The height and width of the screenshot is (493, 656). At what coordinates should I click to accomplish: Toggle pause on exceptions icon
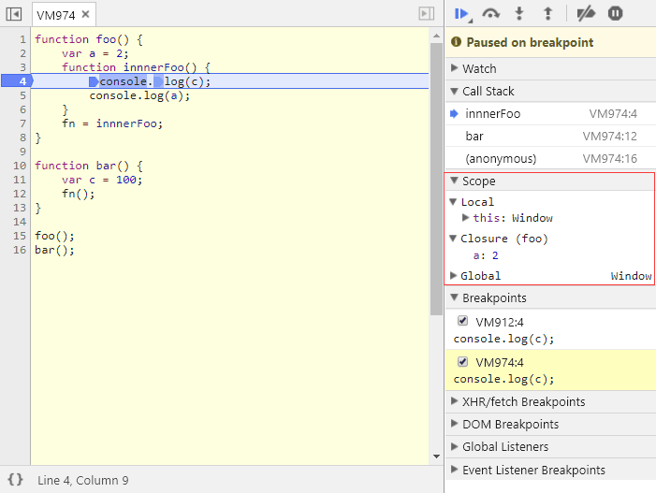(615, 13)
